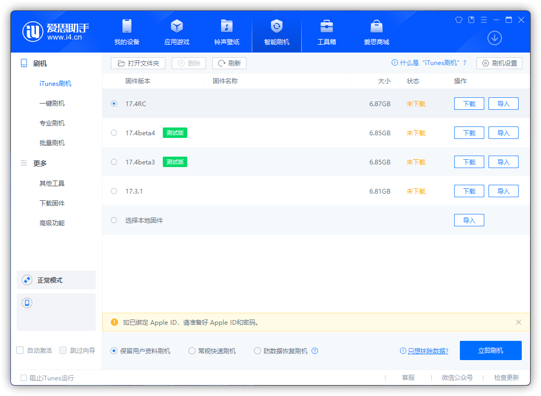Switch to 一键刷机 in sidebar
This screenshot has width=541, height=396.
click(52, 104)
